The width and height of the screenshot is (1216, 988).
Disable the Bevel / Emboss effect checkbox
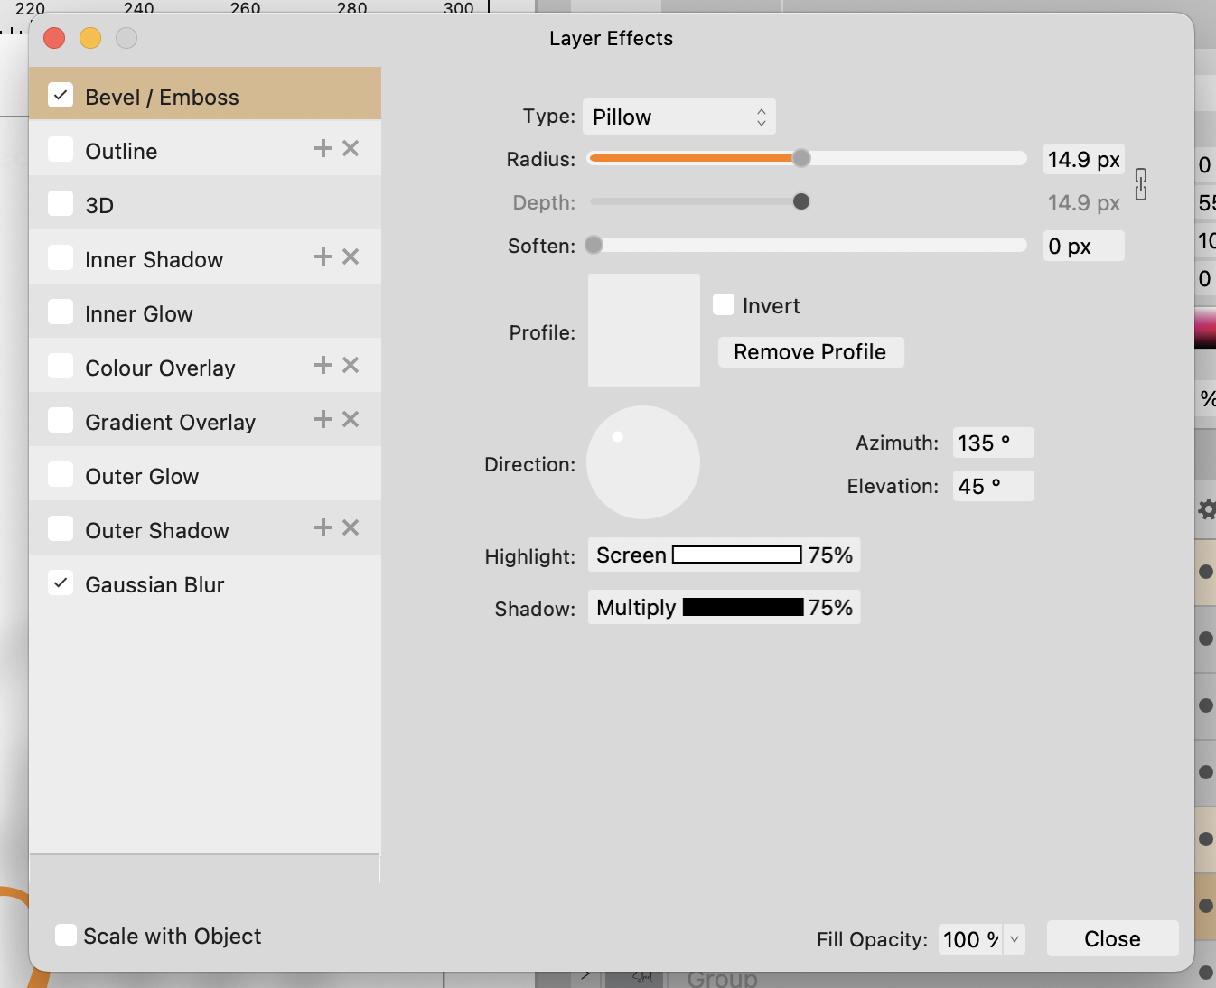click(x=61, y=95)
